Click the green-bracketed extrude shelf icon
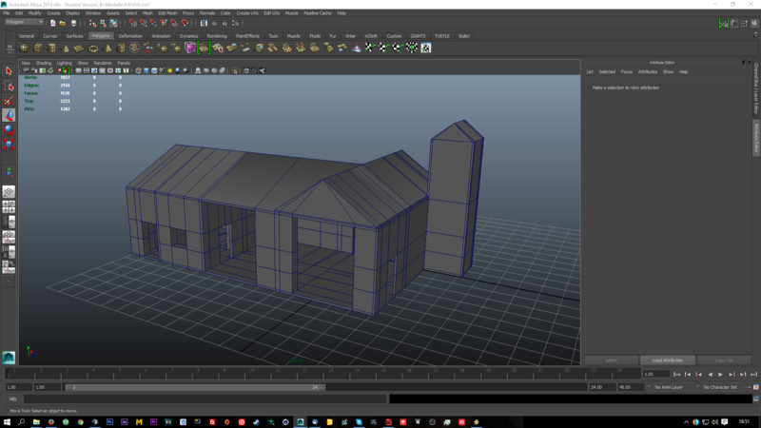Image resolution: width=761 pixels, height=428 pixels. coord(204,48)
